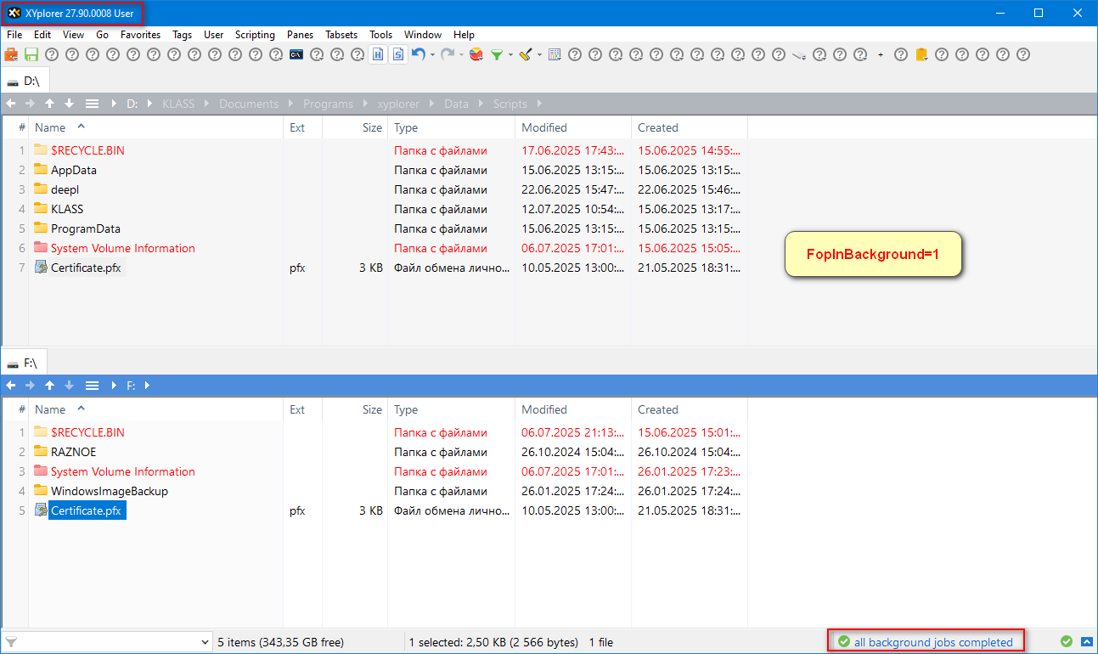
Task: Open the funnel filter dropdown arrow
Action: (x=510, y=54)
